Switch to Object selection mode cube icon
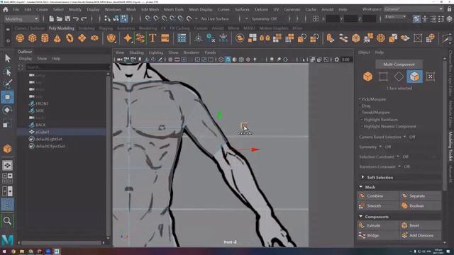Screen dimensions: 454x255 point(367,76)
